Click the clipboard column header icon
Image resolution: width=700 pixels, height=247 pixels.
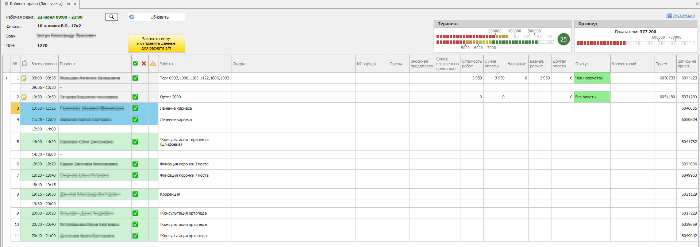[x=24, y=64]
